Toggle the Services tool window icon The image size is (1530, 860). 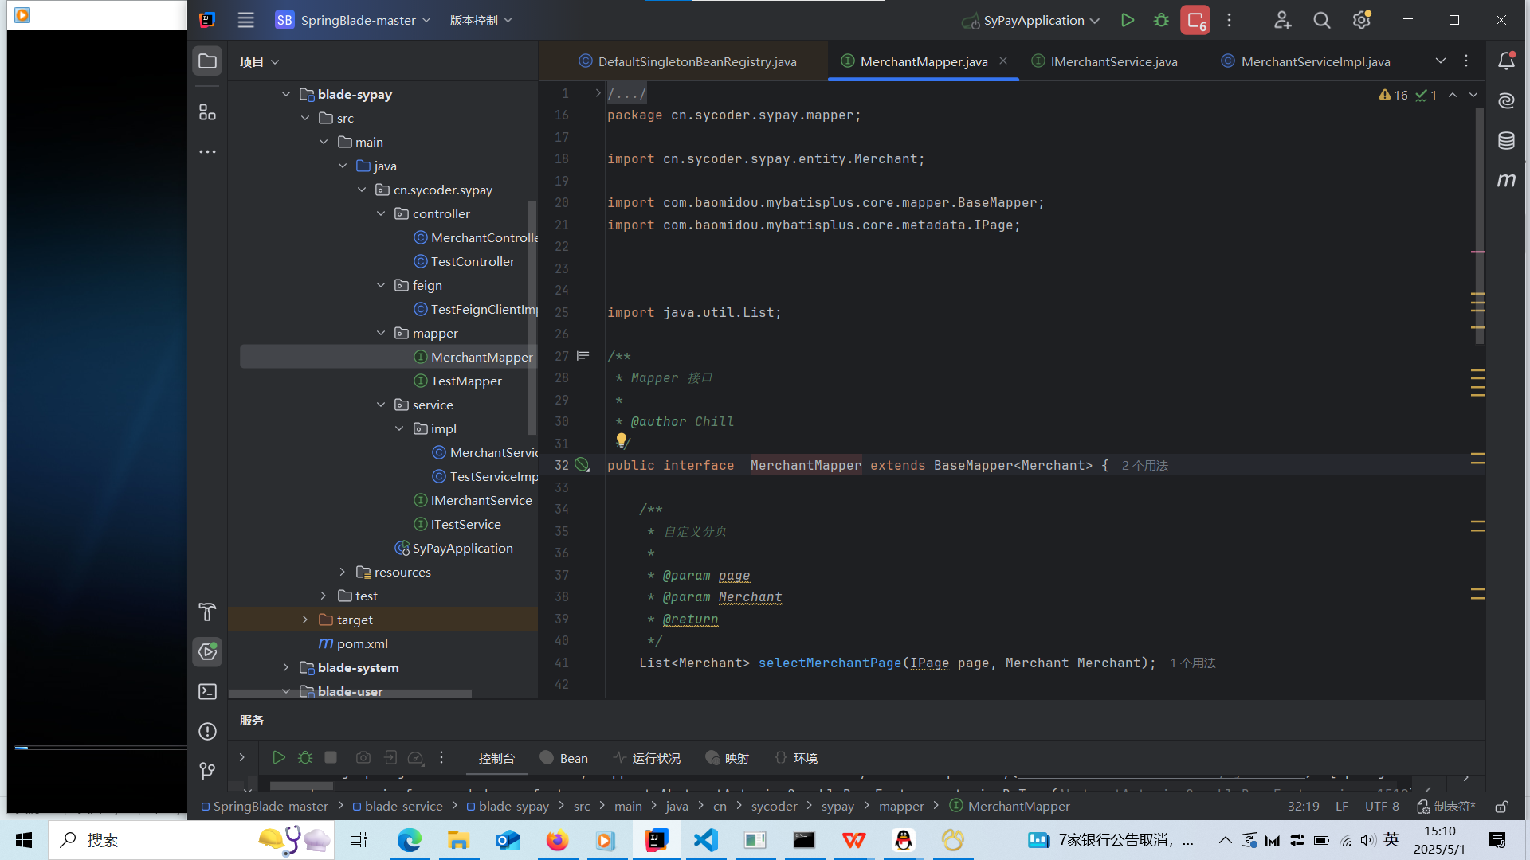207,652
